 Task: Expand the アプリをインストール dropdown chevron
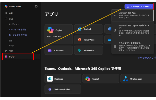[x=151, y=7]
